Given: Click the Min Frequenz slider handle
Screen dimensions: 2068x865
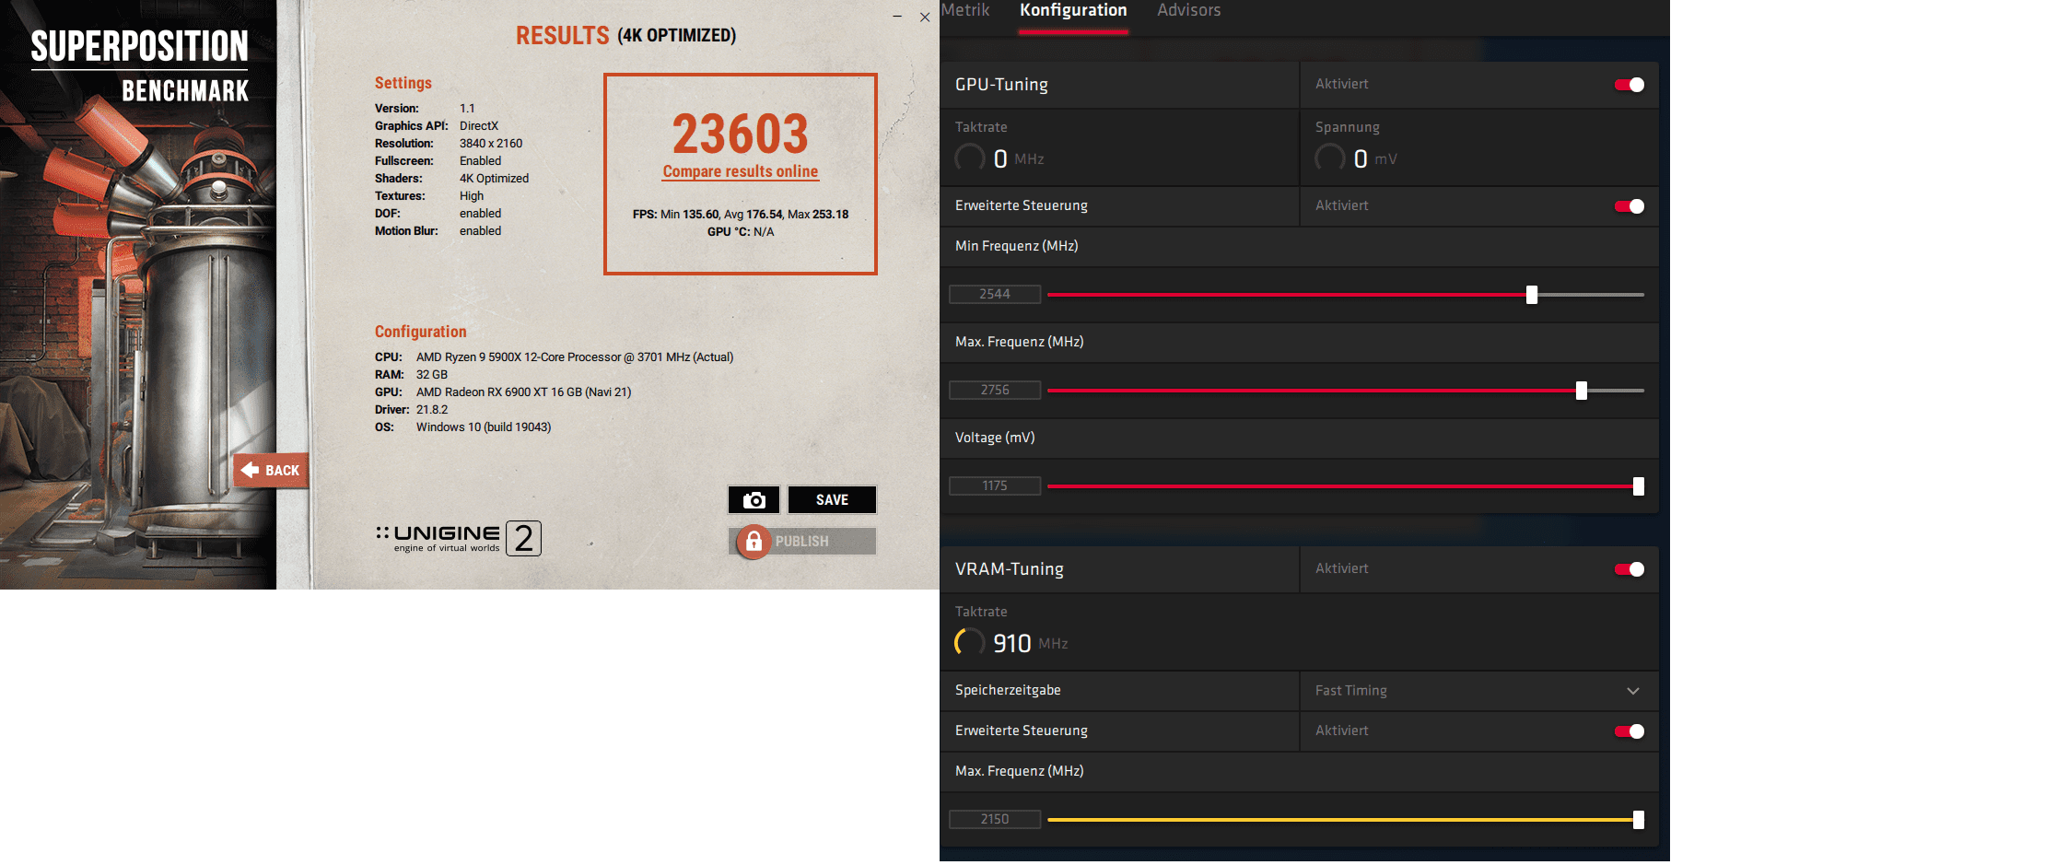Looking at the screenshot, I should [x=1532, y=295].
